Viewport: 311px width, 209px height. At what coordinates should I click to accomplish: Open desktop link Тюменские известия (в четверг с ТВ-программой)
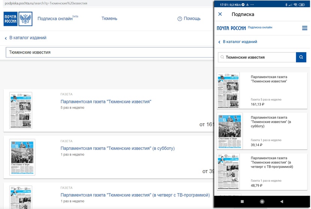(x=135, y=195)
